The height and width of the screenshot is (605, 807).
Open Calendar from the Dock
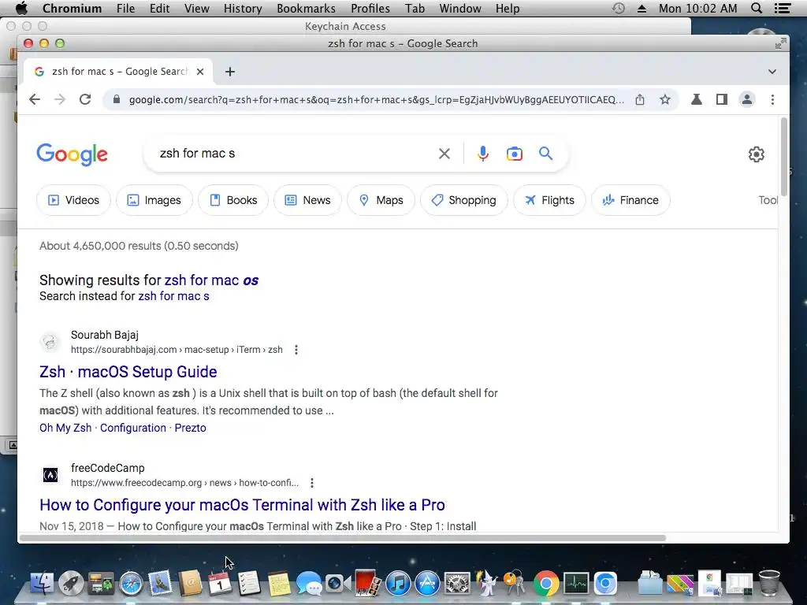pyautogui.click(x=220, y=584)
